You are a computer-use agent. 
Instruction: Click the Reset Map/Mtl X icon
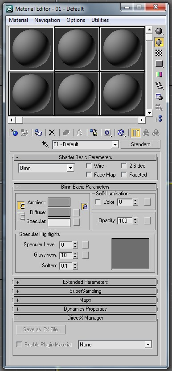click(52, 133)
